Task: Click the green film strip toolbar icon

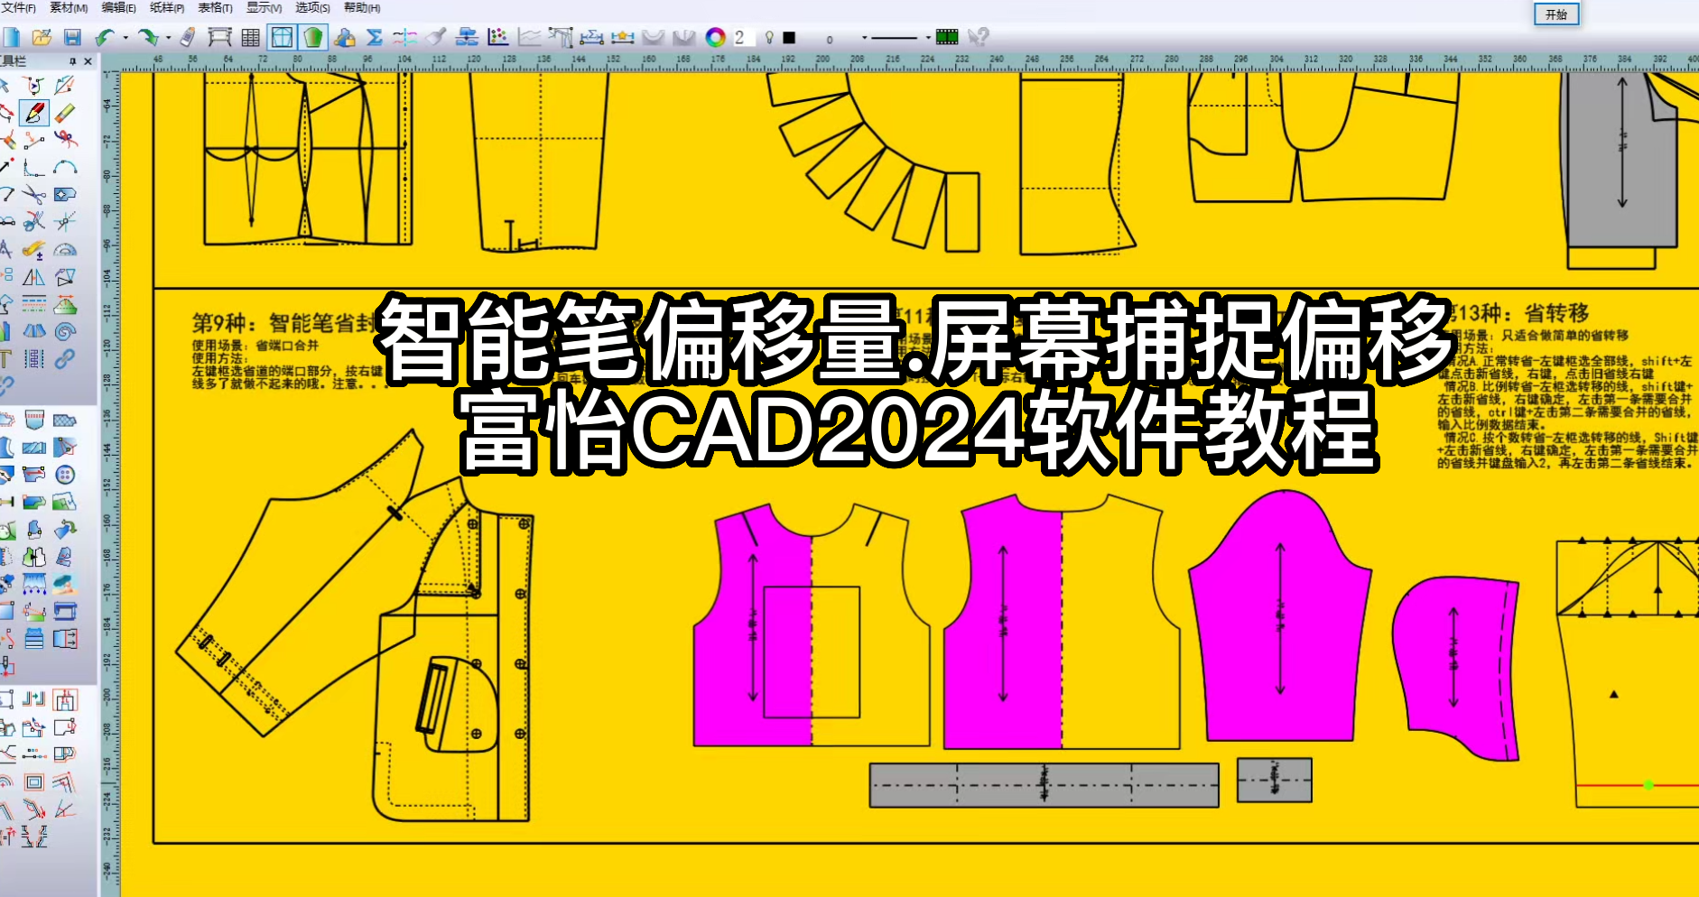Action: pyautogui.click(x=947, y=37)
